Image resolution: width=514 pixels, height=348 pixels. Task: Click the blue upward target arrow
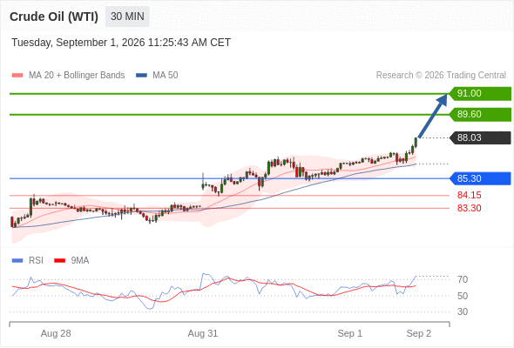click(x=433, y=116)
